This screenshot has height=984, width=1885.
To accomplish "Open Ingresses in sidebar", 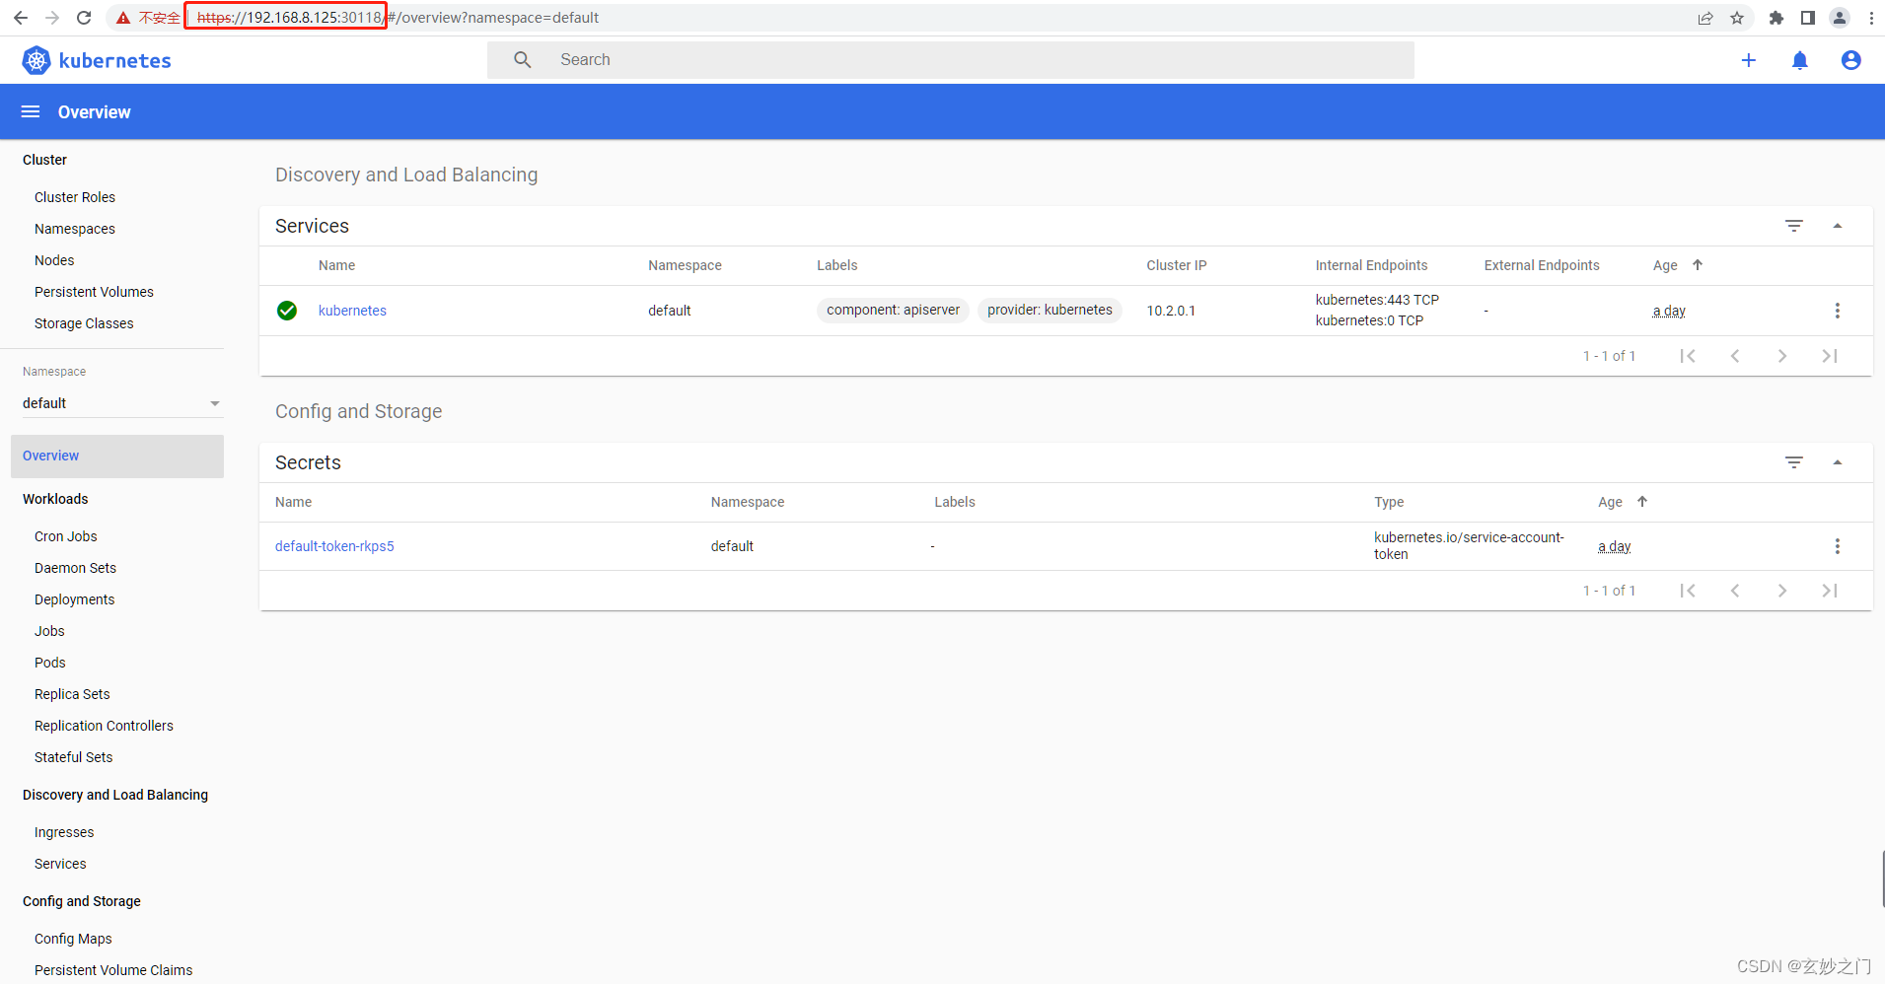I will coord(64,832).
